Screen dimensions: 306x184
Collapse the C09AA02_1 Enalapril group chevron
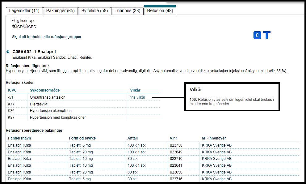(x=8, y=52)
